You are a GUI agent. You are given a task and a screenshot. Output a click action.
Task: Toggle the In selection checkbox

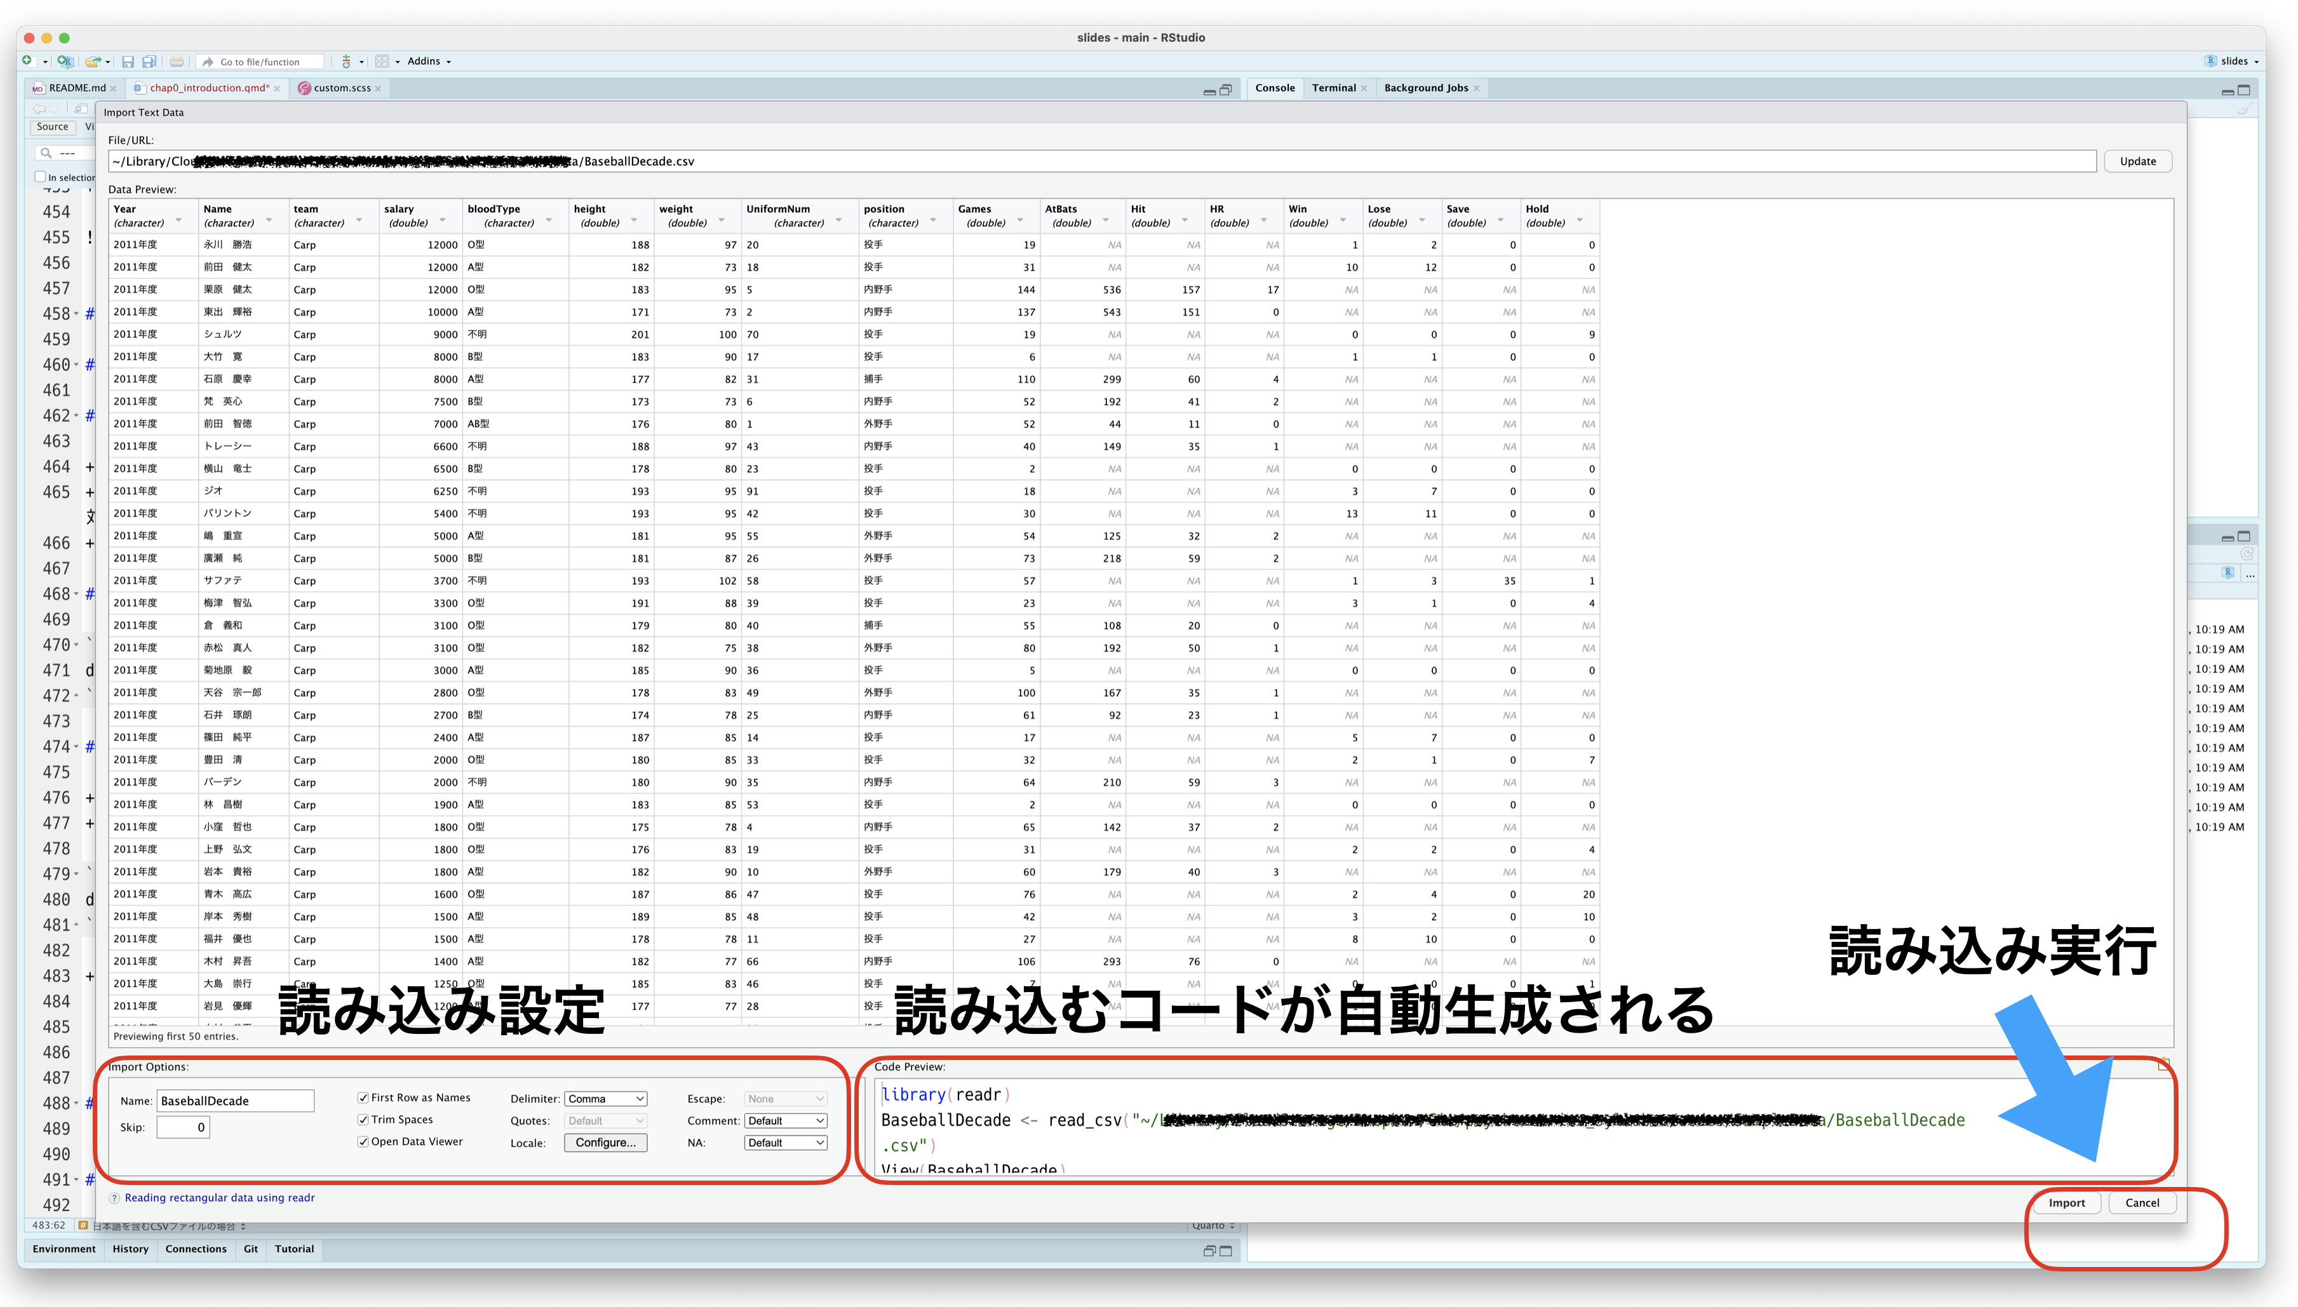[39, 177]
